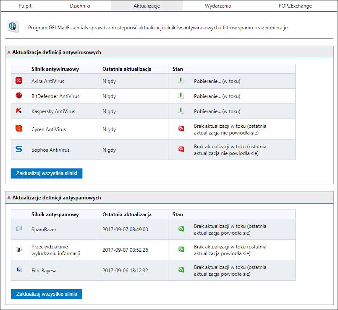This screenshot has height=310, width=338.
Task: Click Stan header in antivirus table
Action: click(x=178, y=69)
